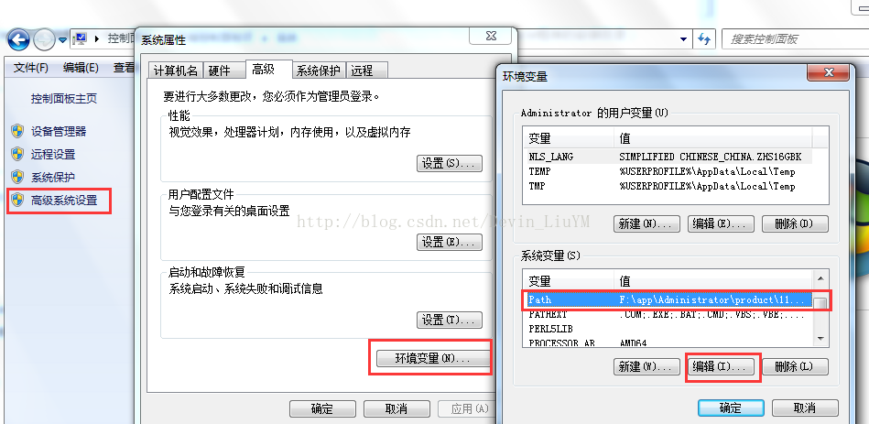Click the shield icon beside 高级系统设置
This screenshot has width=869, height=424.
pos(17,200)
